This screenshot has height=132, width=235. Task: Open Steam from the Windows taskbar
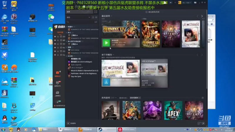pyautogui.click(x=107, y=129)
